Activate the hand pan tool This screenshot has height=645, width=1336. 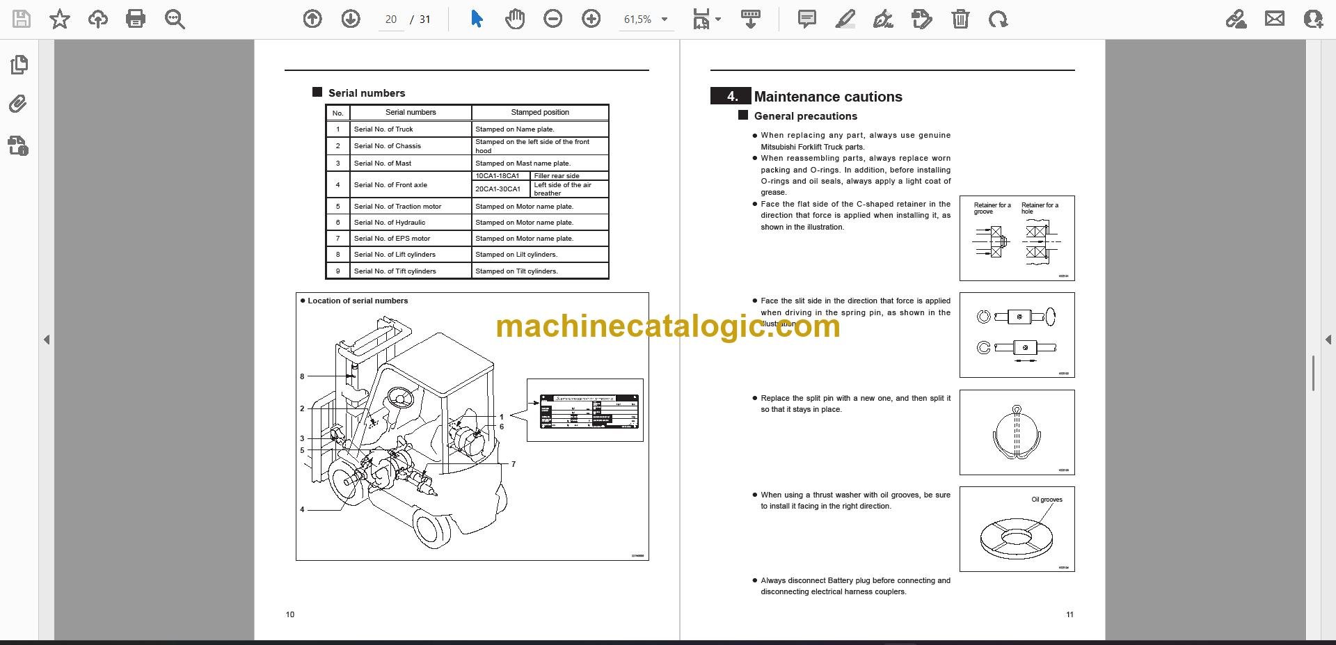(x=515, y=19)
